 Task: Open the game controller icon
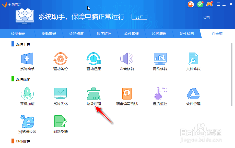coord(209,4)
